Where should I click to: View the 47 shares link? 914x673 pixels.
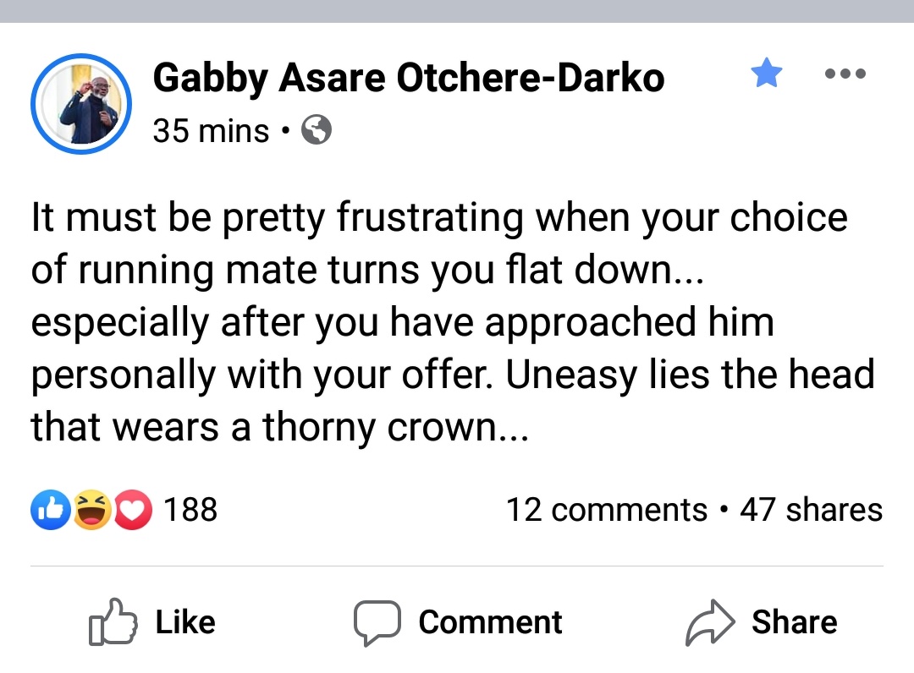[x=811, y=510]
